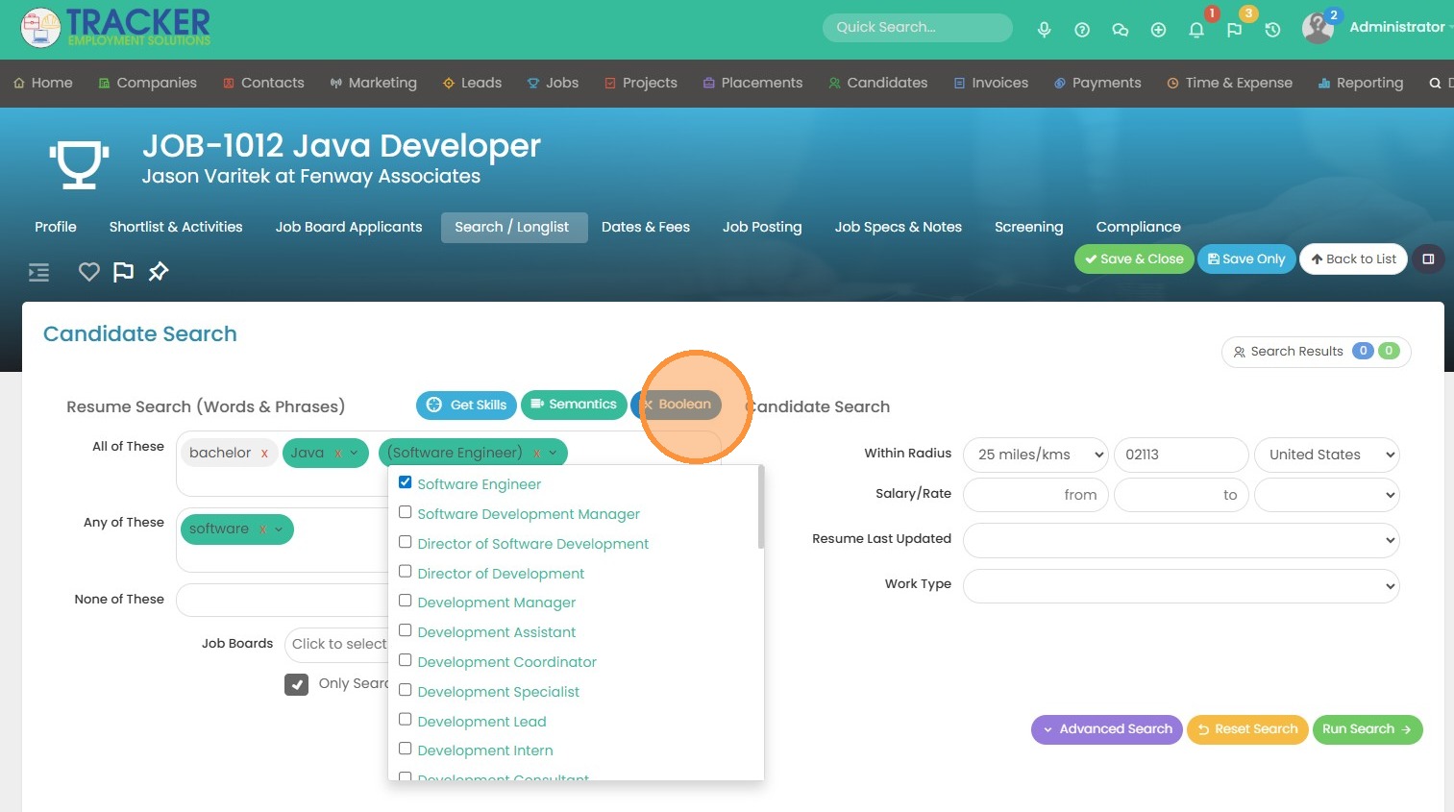The width and height of the screenshot is (1454, 812).
Task: Open the notifications bell icon
Action: click(x=1196, y=30)
